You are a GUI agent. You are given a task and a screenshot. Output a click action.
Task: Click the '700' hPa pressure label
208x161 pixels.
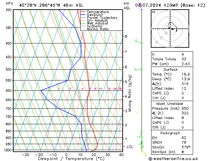tap(9, 109)
